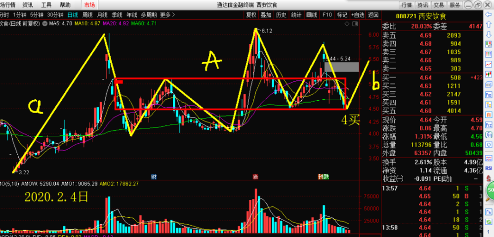
Task: Click the gray price range box on the chart
Action: pos(341,67)
